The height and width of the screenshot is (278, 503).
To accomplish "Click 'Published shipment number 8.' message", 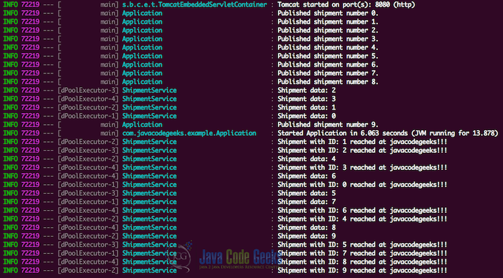I will click(328, 82).
